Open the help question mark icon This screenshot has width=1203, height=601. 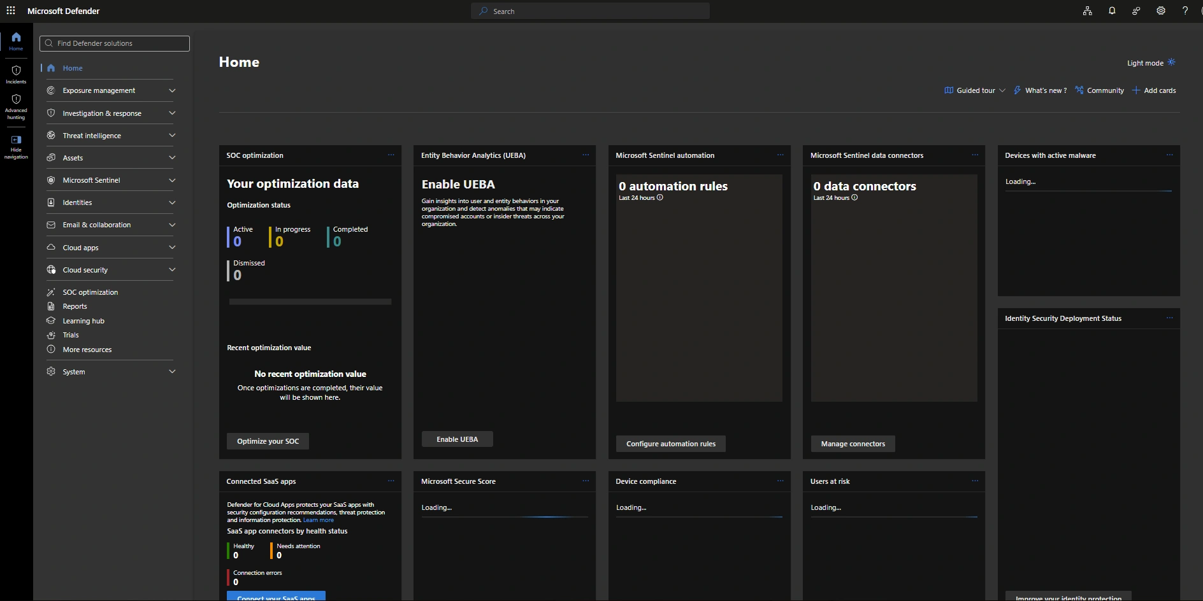[1185, 11]
